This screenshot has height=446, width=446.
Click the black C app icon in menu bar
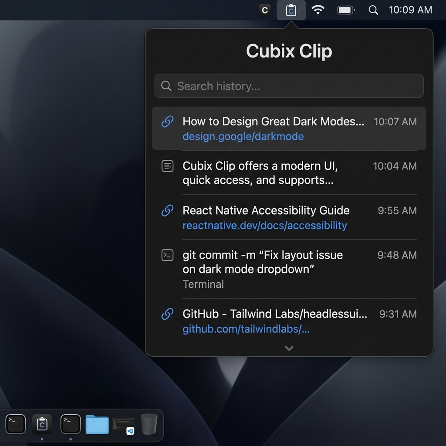pos(265,10)
